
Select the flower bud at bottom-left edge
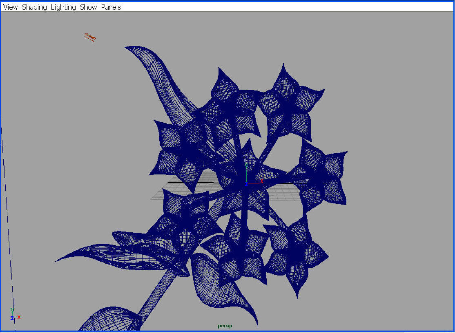[x=110, y=320]
